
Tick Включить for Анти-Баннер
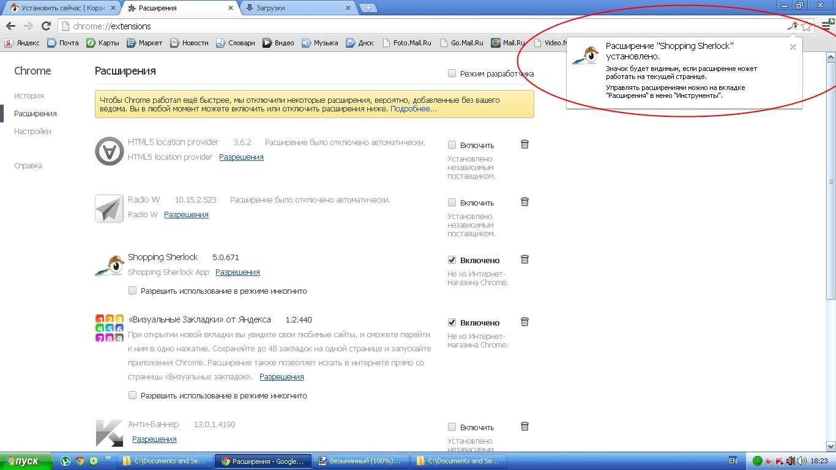452,427
